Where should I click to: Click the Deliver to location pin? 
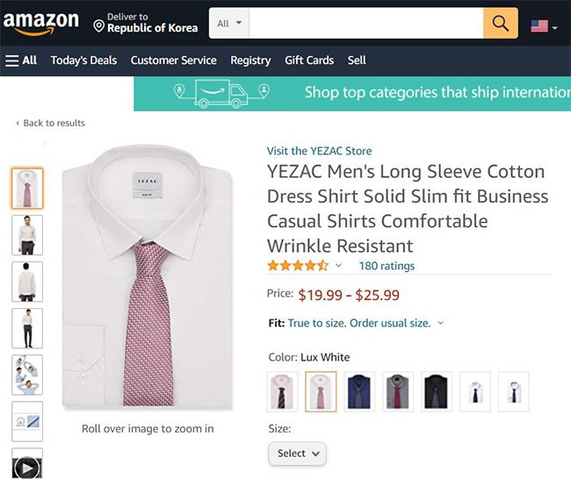coord(99,26)
